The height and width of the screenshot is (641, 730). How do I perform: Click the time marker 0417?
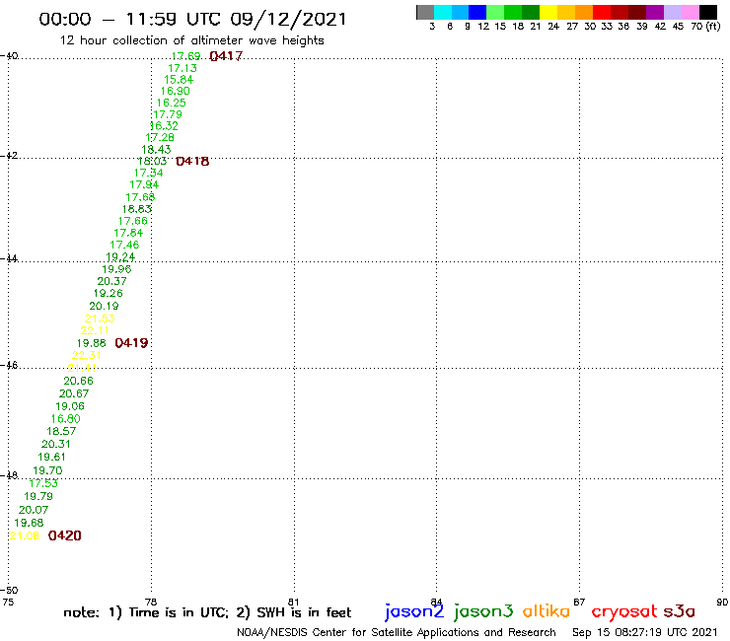(x=226, y=56)
